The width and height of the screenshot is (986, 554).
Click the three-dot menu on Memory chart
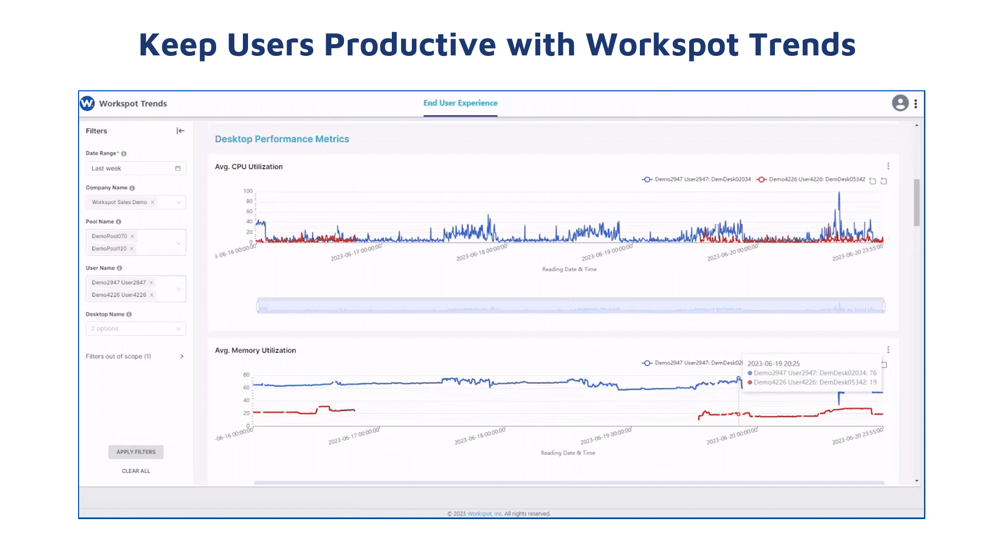coord(888,349)
